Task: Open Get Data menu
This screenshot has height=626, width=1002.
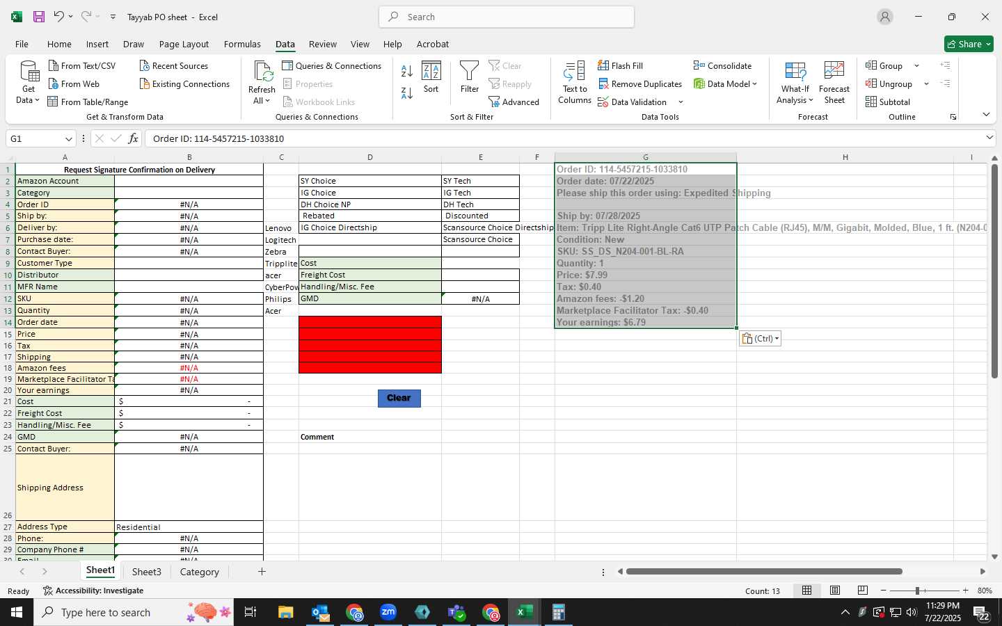Action: (29, 83)
